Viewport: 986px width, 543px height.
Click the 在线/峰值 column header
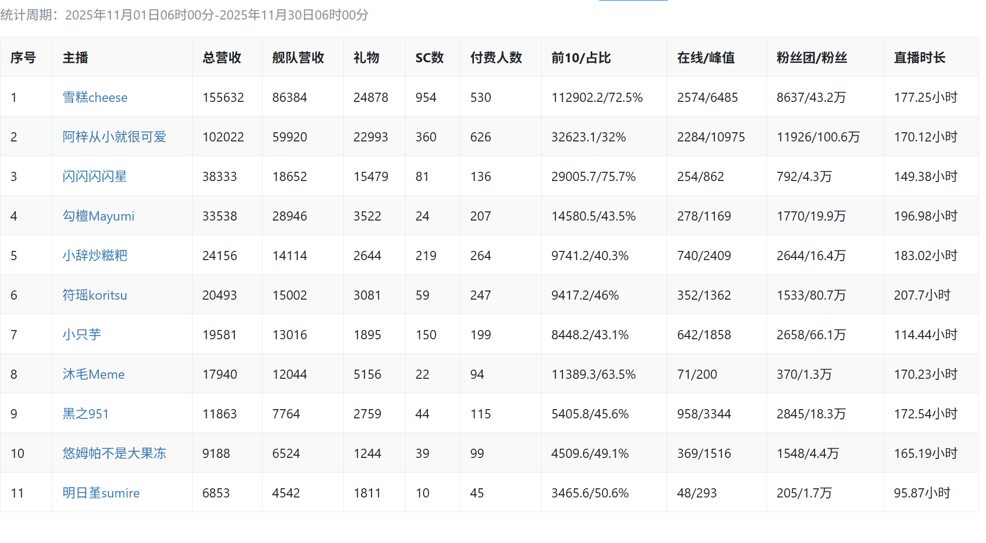pos(706,57)
